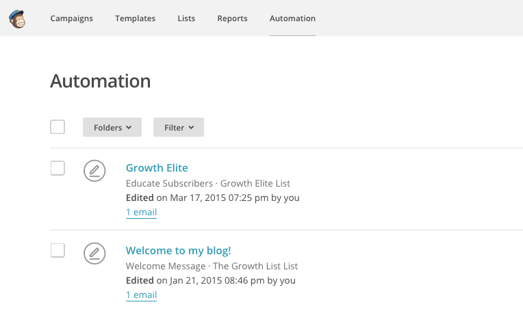Viewport: 523px width, 311px height.
Task: Switch to the Lists tab
Action: point(186,18)
